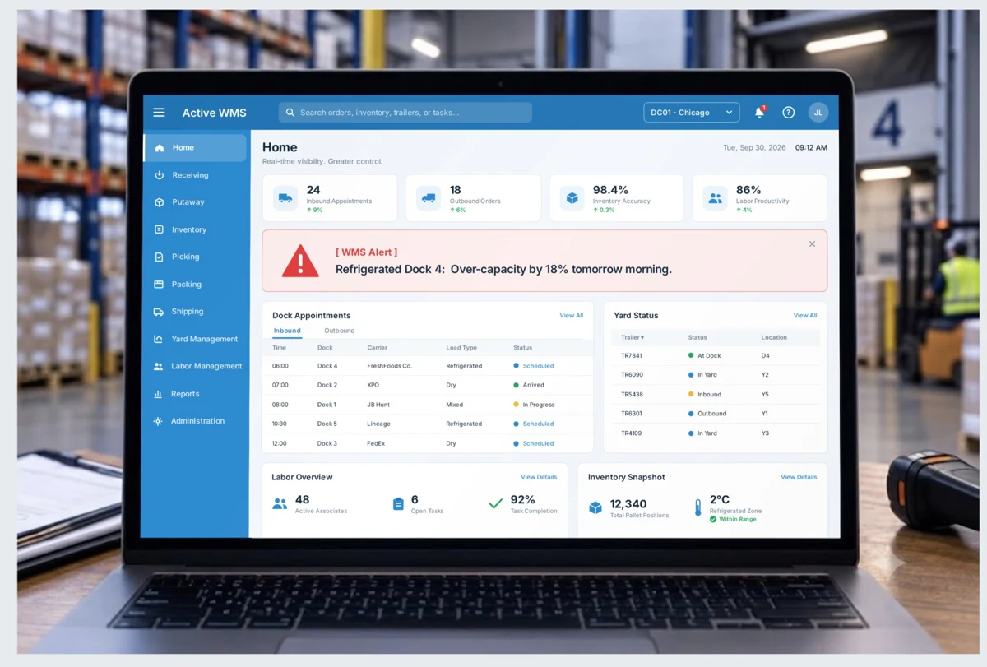987x667 pixels.
Task: Click the Open Tasks clipboard icon
Action: click(398, 504)
